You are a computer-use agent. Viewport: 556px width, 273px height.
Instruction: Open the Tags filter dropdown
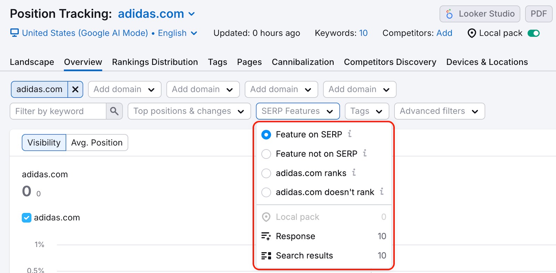(367, 111)
